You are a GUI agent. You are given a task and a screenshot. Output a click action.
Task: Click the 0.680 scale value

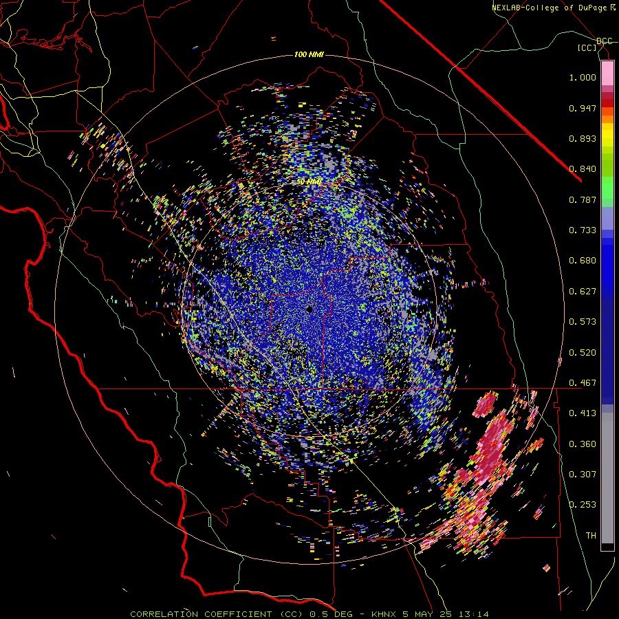click(x=583, y=261)
